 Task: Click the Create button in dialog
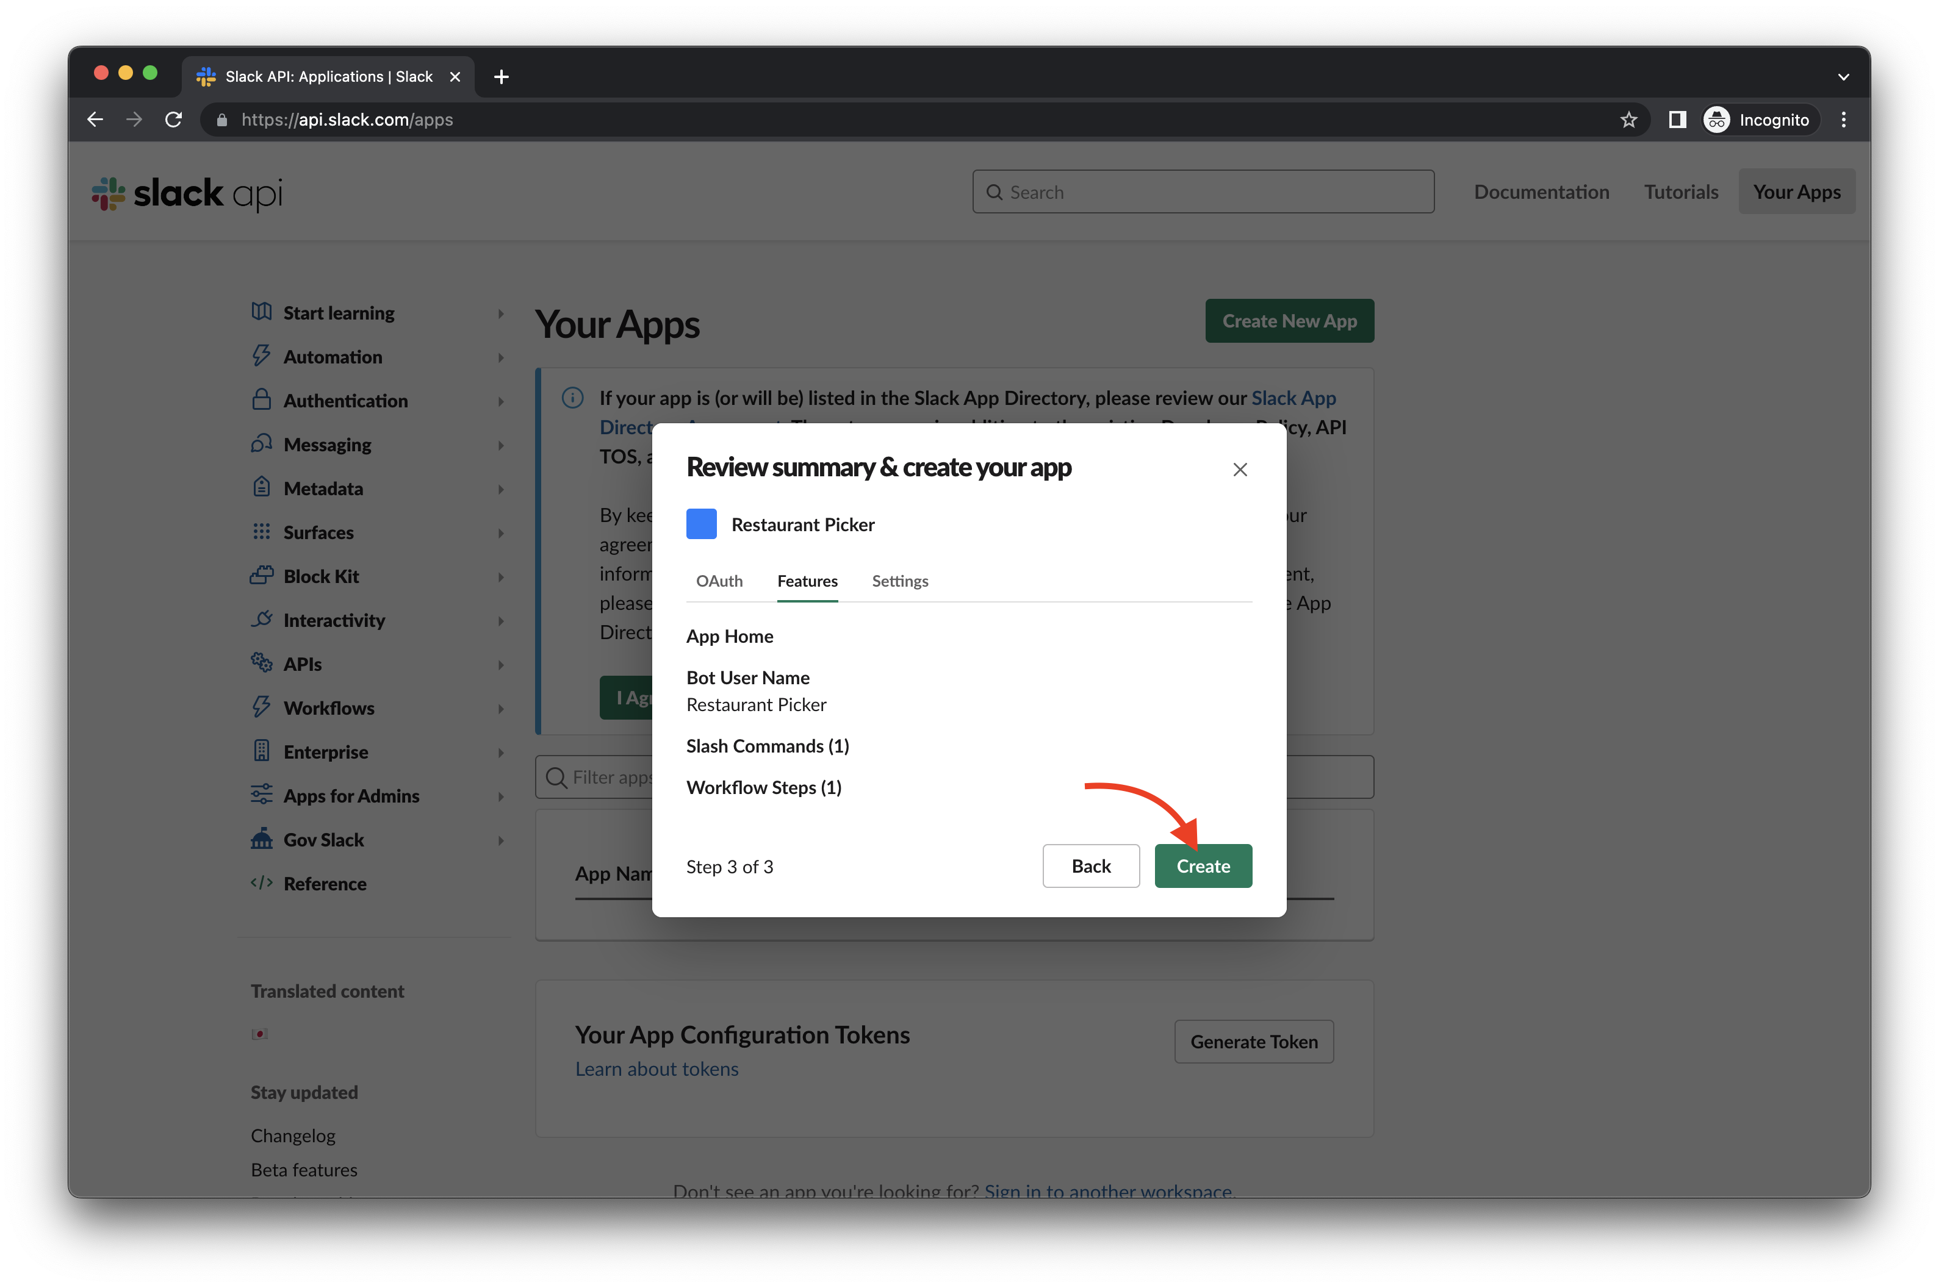(x=1202, y=866)
